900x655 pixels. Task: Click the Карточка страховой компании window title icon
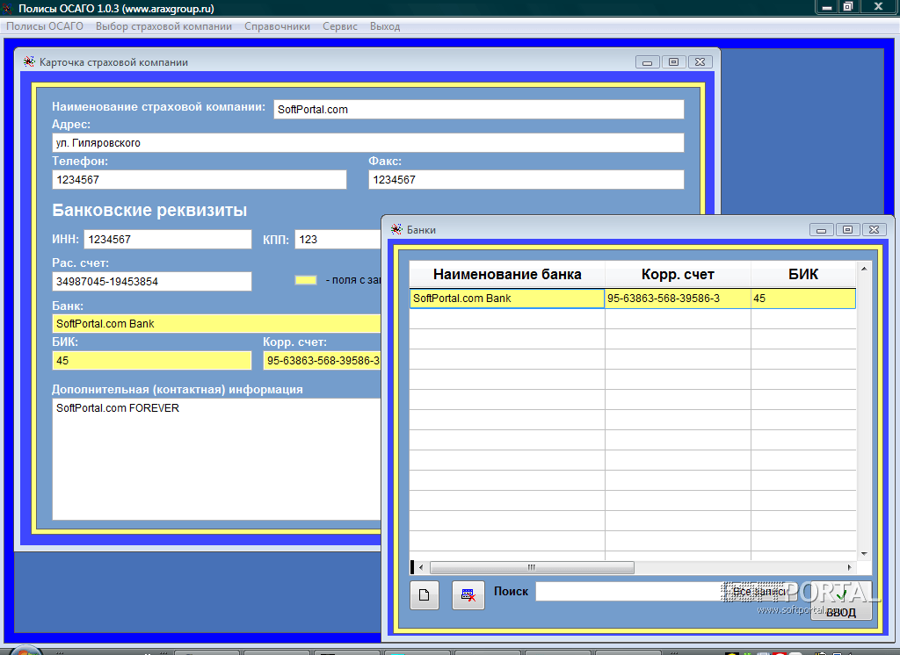coord(29,62)
